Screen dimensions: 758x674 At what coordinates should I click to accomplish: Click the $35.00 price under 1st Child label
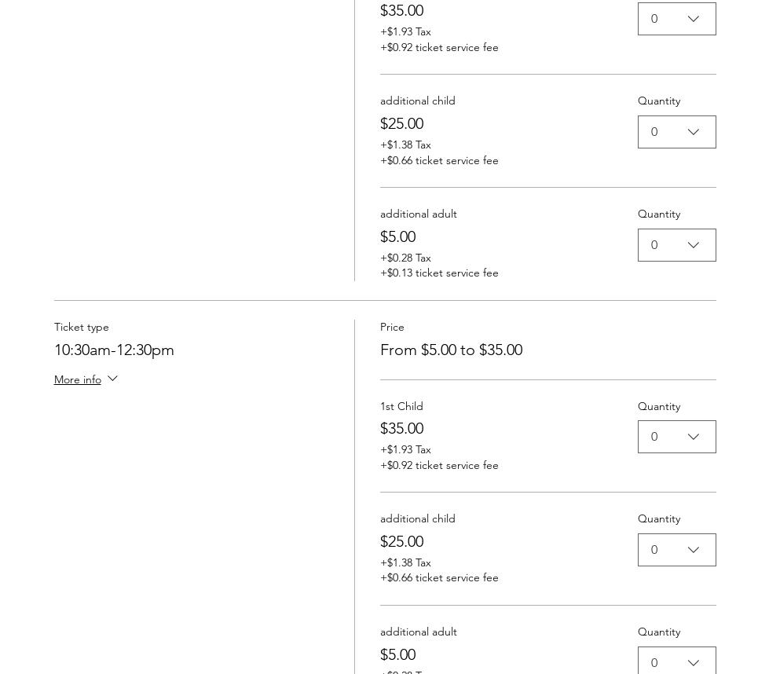(401, 429)
